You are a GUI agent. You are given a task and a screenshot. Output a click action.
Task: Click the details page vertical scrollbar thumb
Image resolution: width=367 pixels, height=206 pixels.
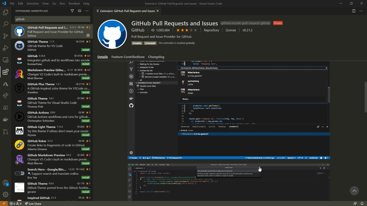click(x=366, y=97)
